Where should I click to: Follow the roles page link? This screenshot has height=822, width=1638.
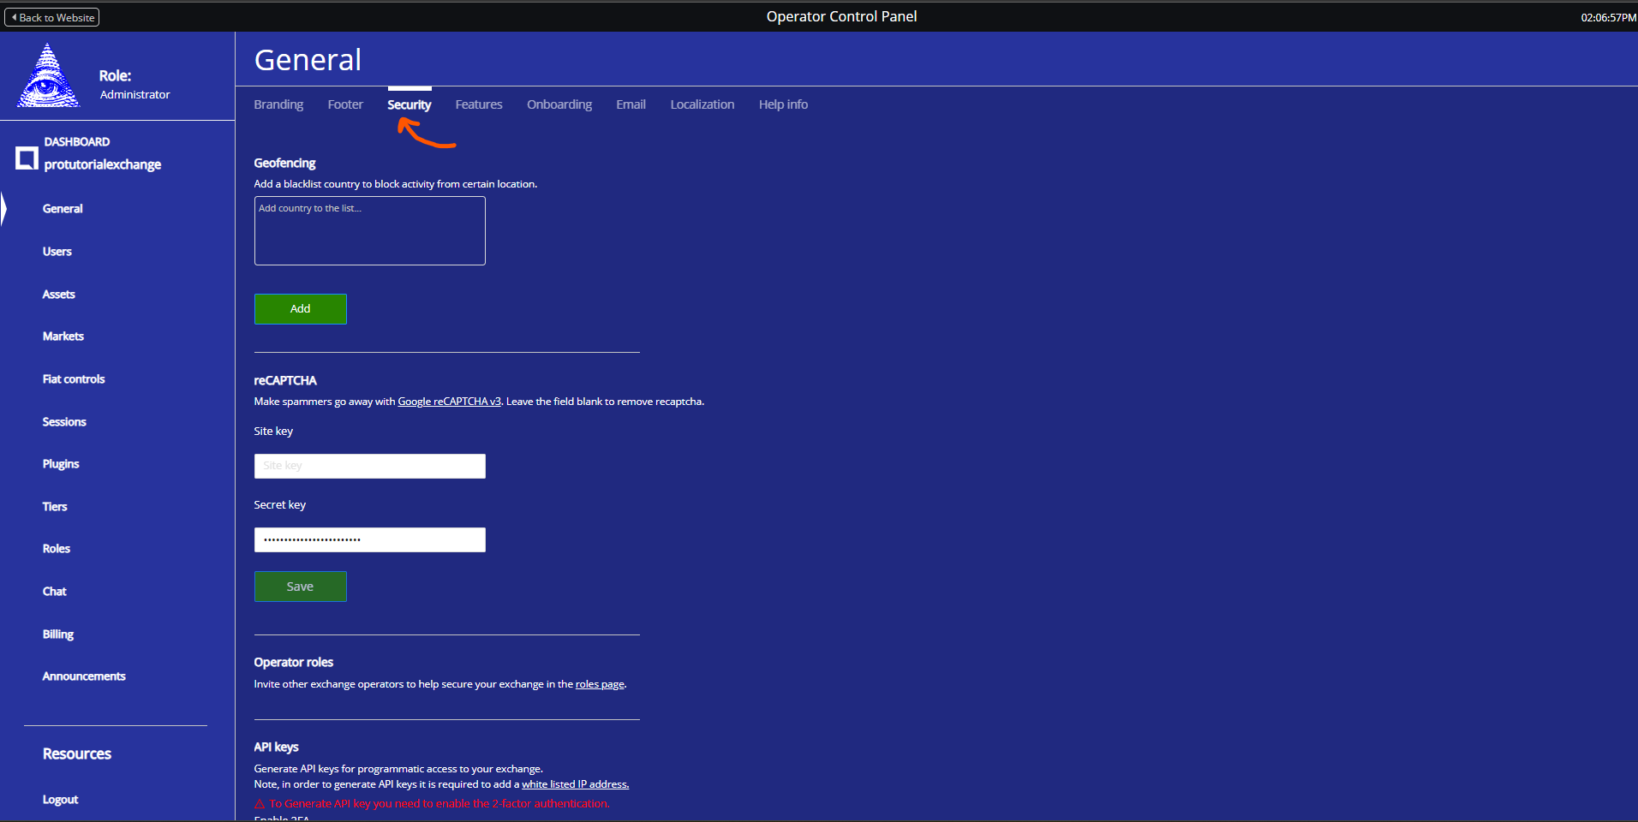[x=600, y=684]
